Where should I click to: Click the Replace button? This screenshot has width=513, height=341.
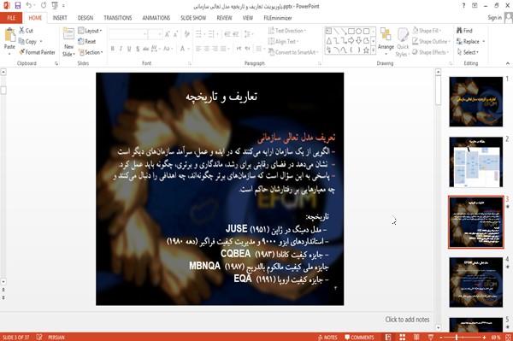click(471, 42)
